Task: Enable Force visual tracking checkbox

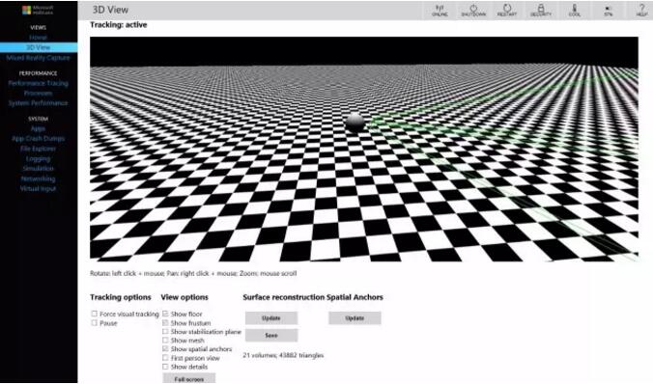Action: [x=94, y=314]
